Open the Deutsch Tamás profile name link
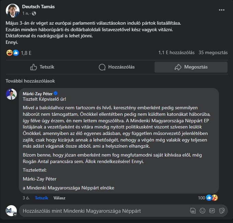This screenshot has height=223, width=233. 38,7
